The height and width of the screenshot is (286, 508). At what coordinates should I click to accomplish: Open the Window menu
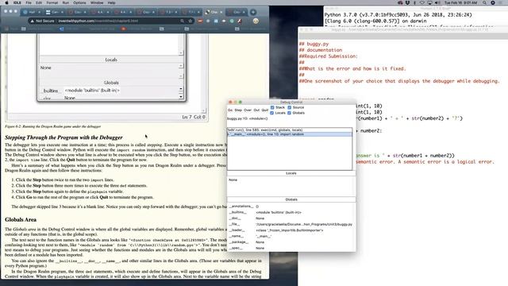click(97, 2)
